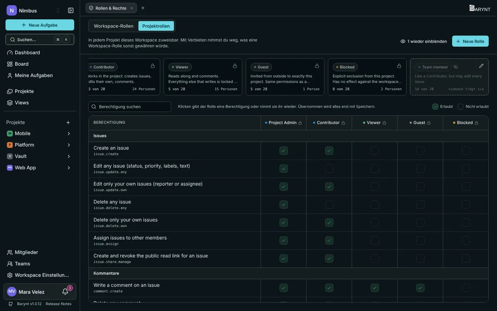The height and width of the screenshot is (311, 497).
Task: Click the hidden-eye icon on Team member card
Action: 456,67
